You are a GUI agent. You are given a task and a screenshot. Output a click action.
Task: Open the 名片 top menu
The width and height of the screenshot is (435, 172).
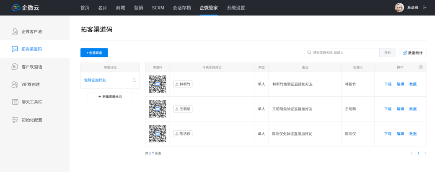coord(103,8)
